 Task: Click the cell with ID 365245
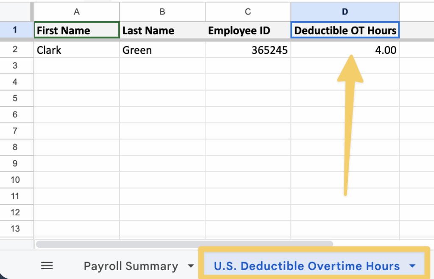[248, 50]
